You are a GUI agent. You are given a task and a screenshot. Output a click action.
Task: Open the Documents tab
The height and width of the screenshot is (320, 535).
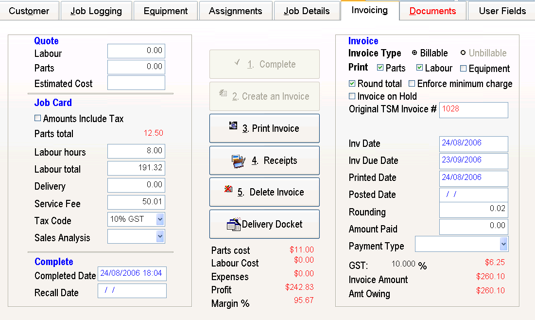(432, 11)
